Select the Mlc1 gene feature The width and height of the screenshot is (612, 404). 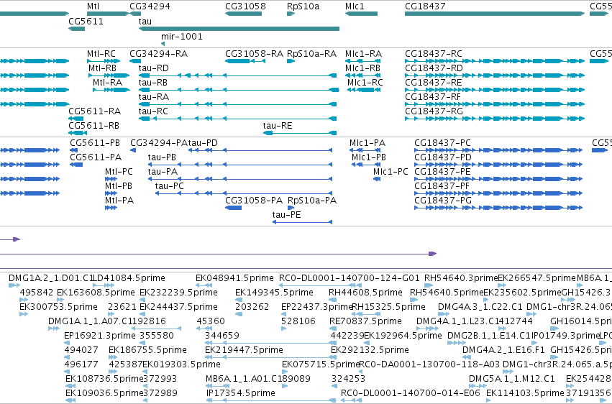pyautogui.click(x=361, y=14)
